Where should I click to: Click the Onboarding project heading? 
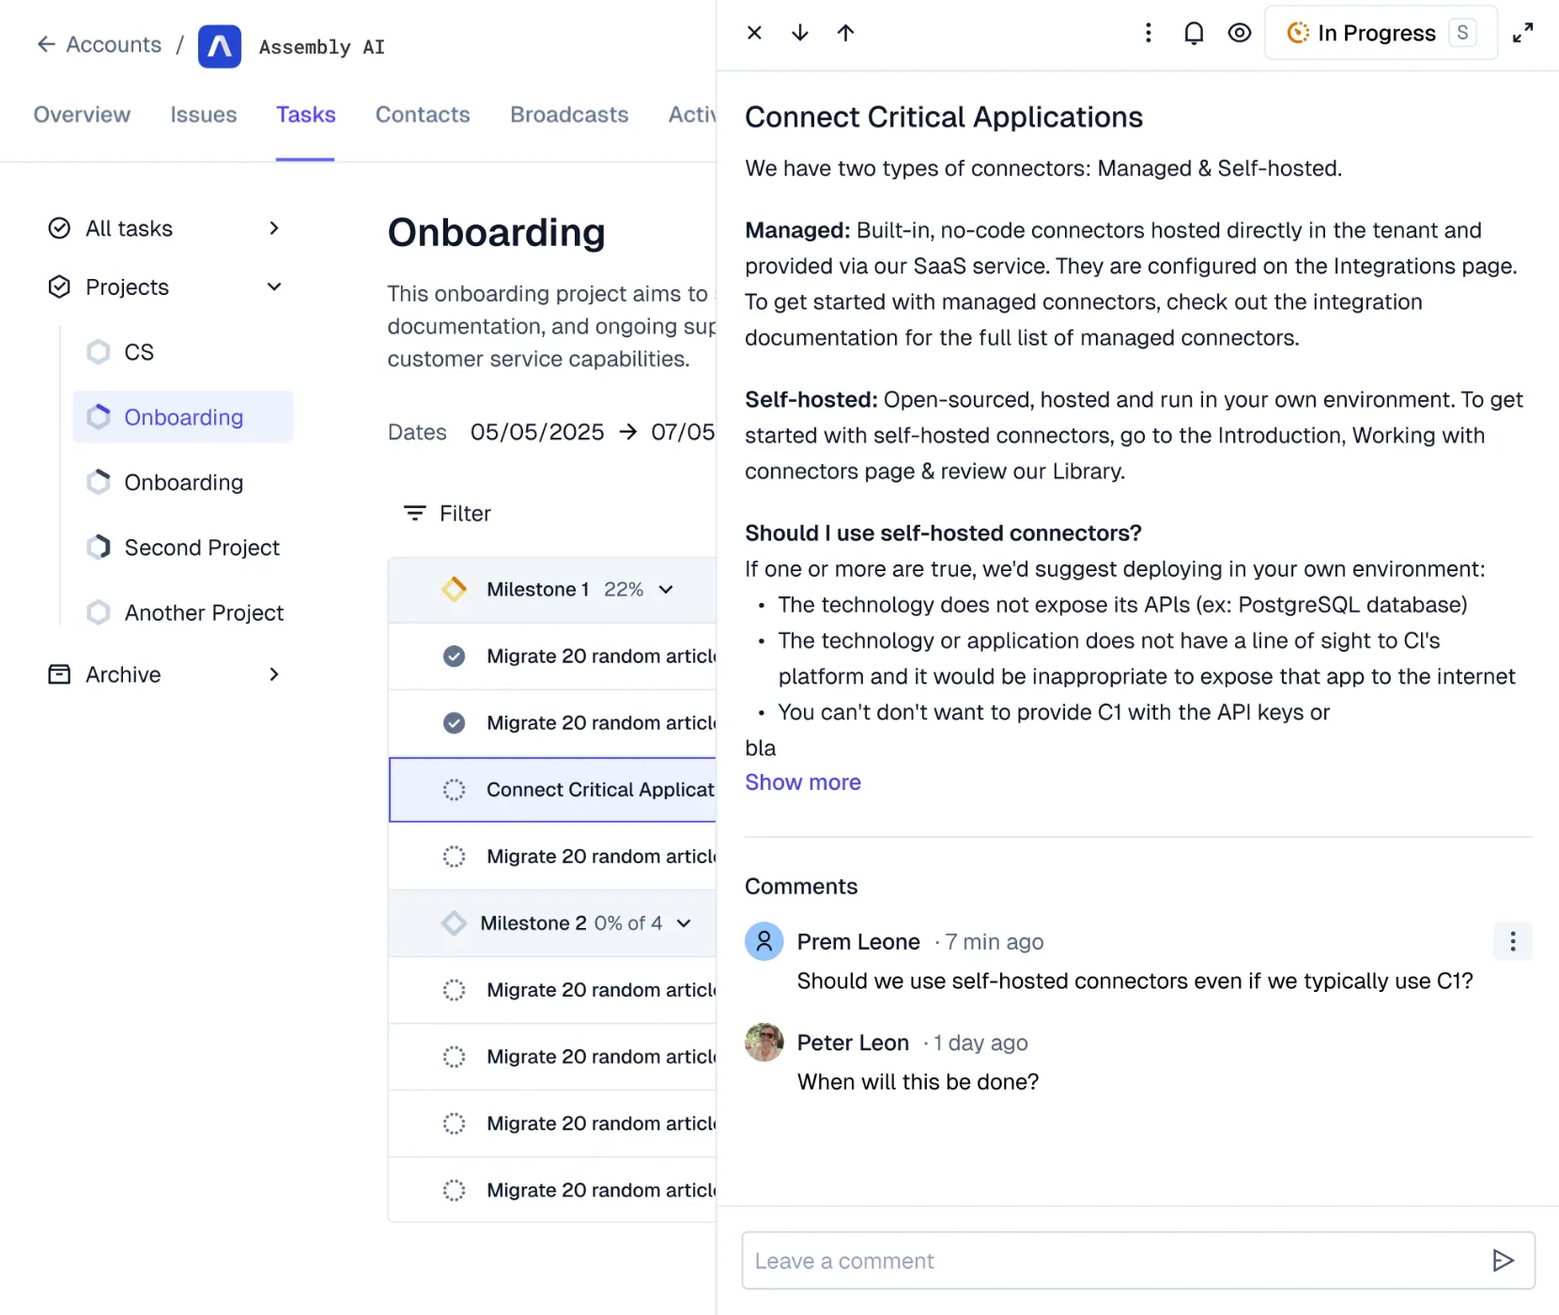point(496,233)
